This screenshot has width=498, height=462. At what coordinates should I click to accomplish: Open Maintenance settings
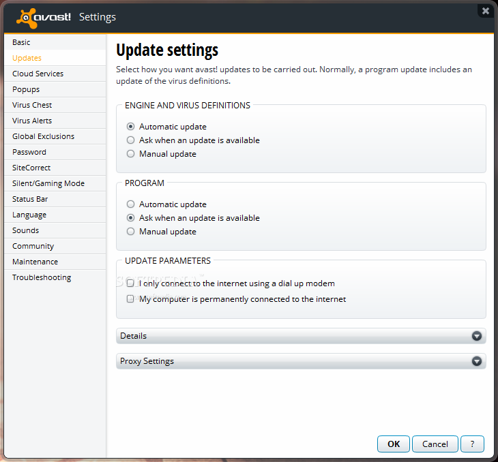coord(55,262)
